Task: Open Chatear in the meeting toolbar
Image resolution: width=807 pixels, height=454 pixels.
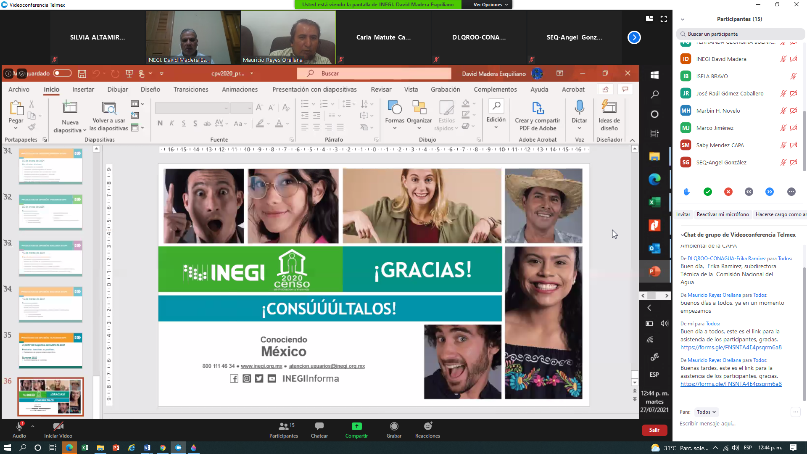Action: 319,430
